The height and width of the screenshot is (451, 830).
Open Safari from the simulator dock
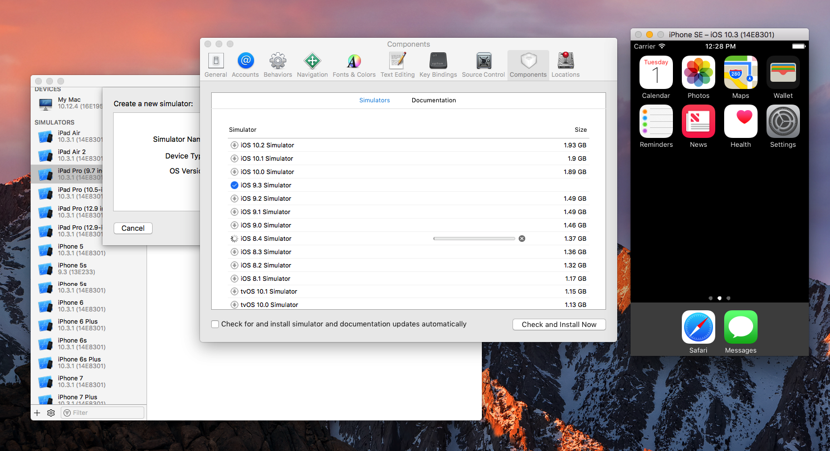click(699, 327)
